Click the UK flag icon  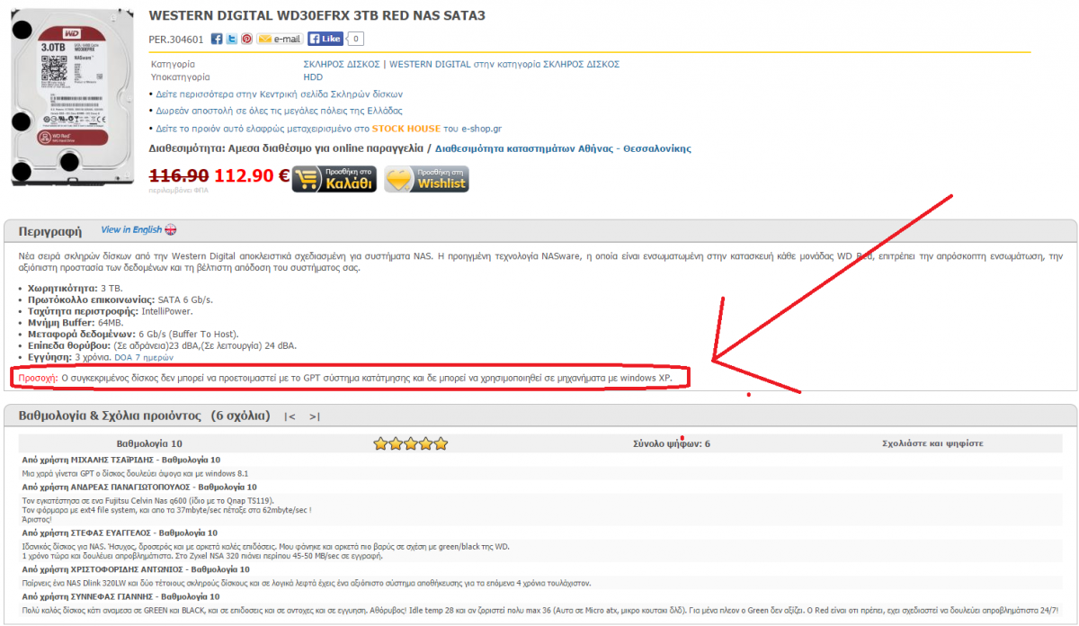tap(171, 230)
